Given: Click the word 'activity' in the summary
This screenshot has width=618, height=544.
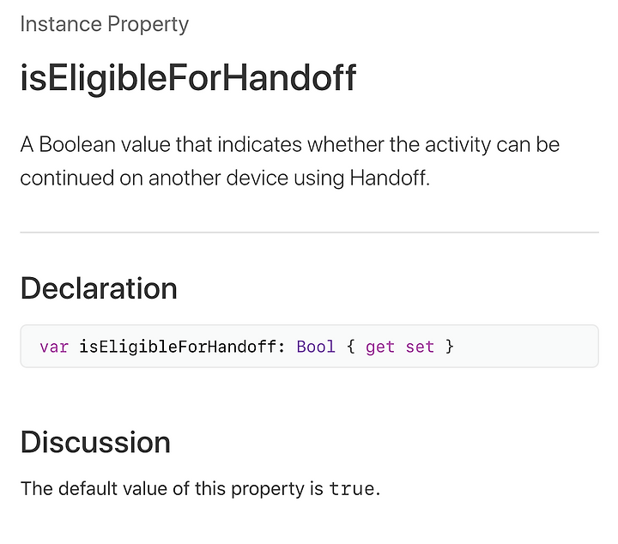Looking at the screenshot, I should (457, 144).
